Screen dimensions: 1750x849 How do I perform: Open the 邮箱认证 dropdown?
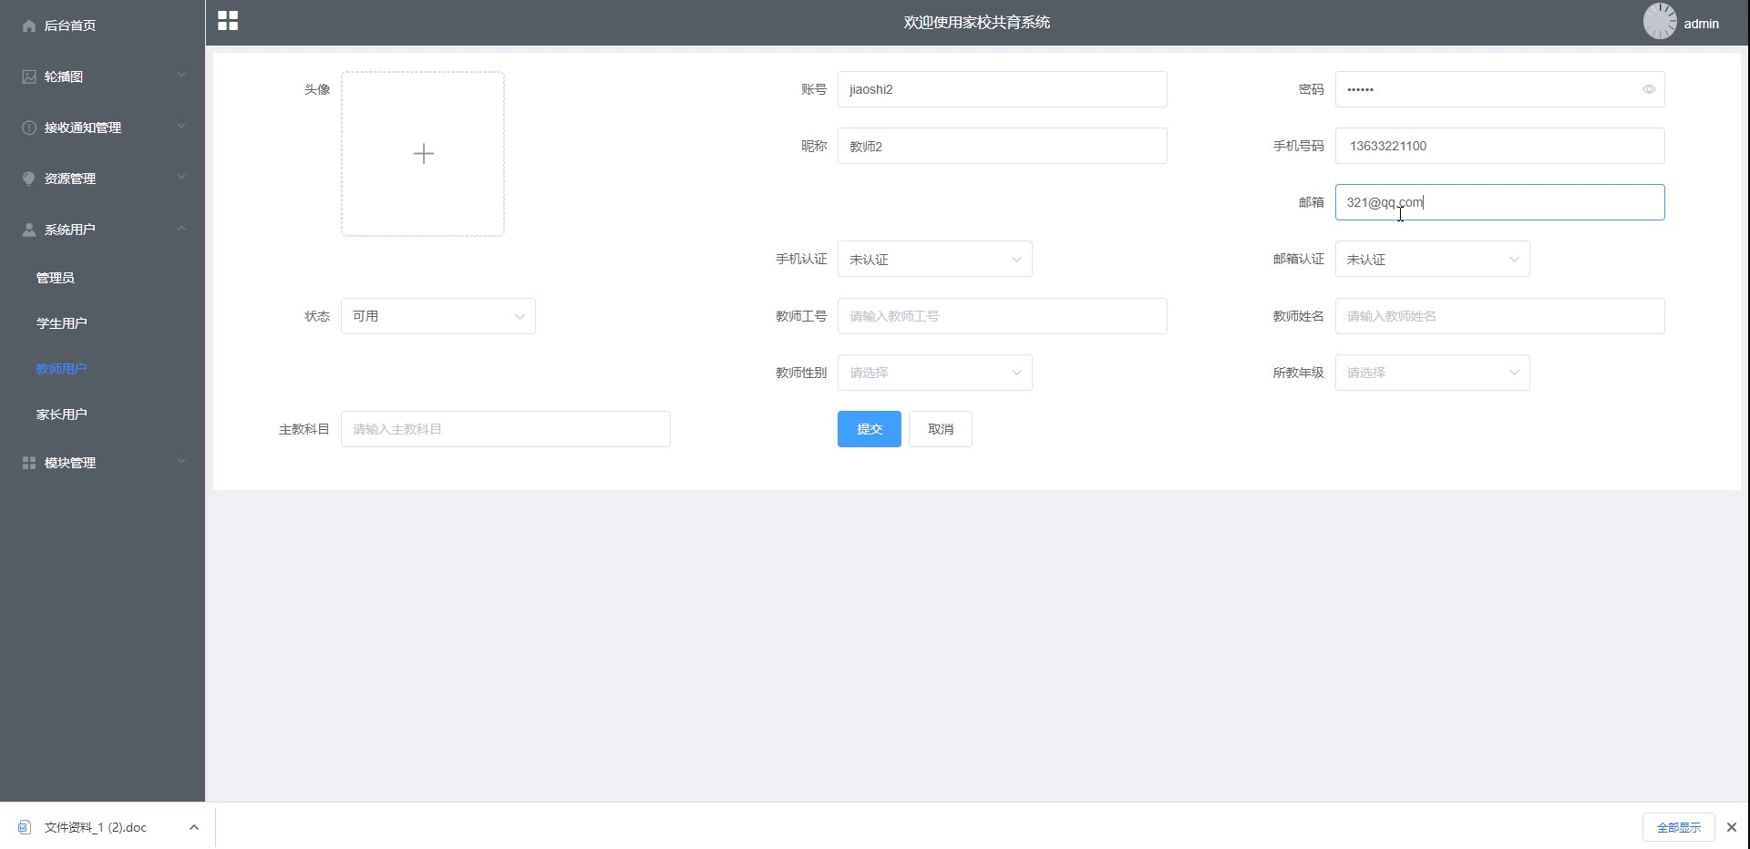(1433, 260)
